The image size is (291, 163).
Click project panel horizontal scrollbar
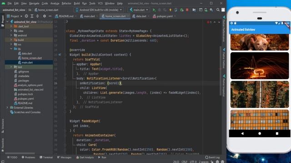coord(20,153)
